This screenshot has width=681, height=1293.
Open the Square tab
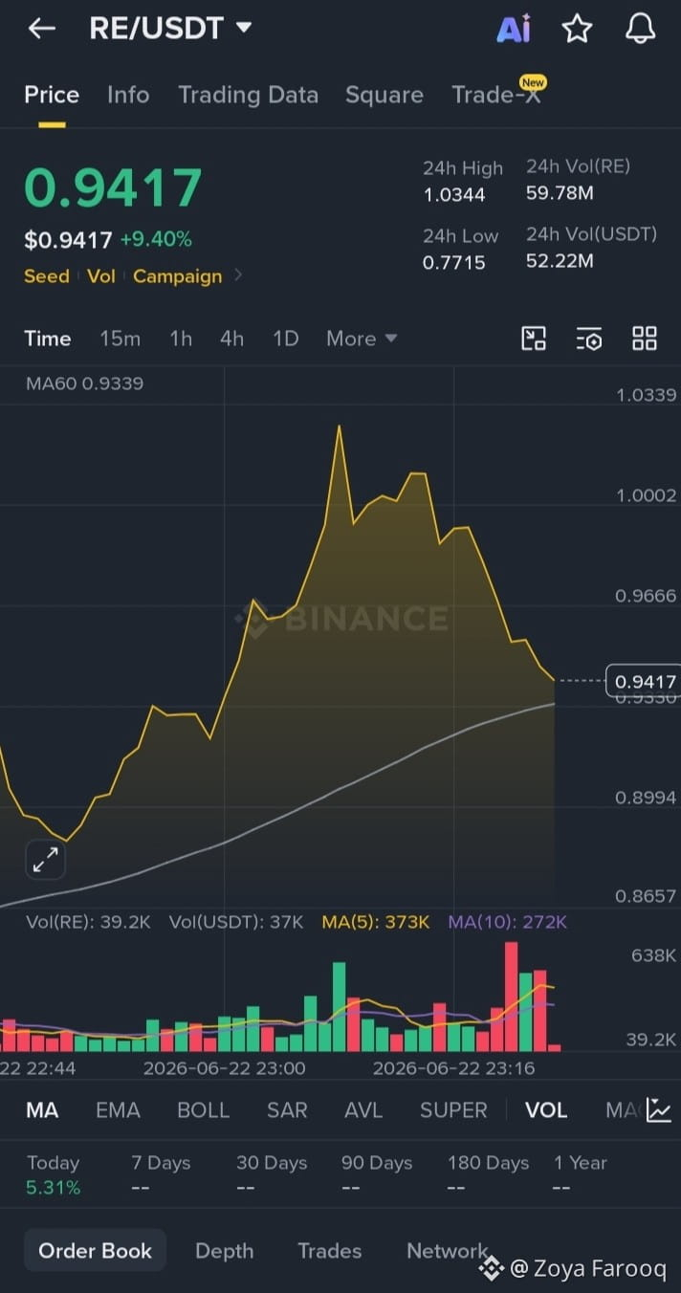click(x=384, y=95)
